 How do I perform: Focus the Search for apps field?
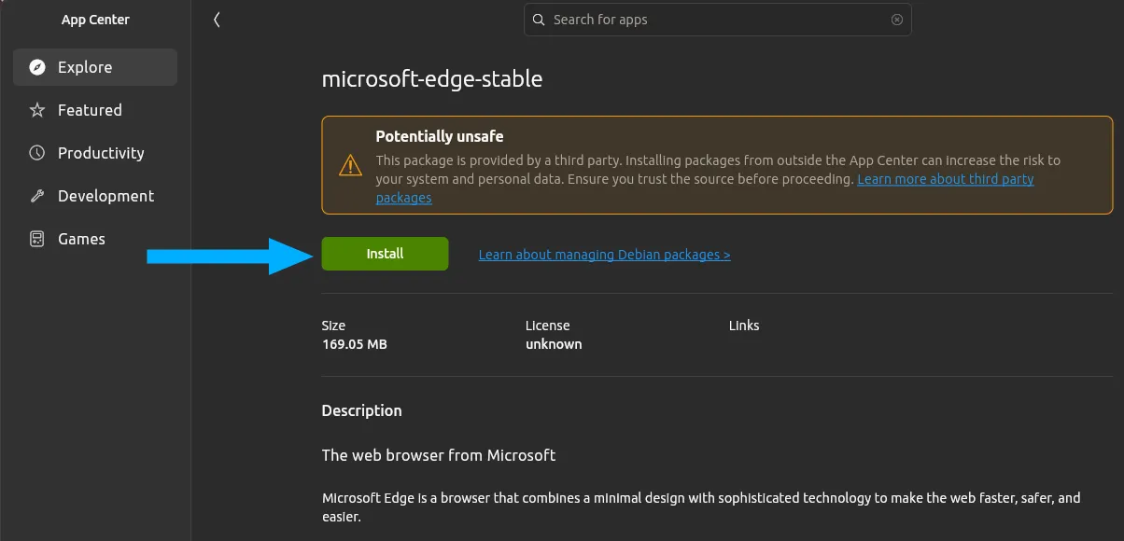coord(718,20)
